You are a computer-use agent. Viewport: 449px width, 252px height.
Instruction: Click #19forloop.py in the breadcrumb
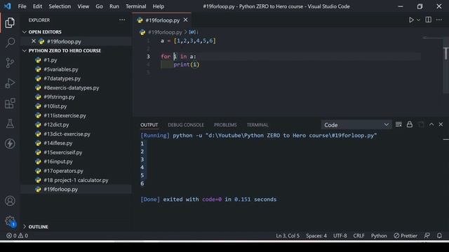click(165, 32)
